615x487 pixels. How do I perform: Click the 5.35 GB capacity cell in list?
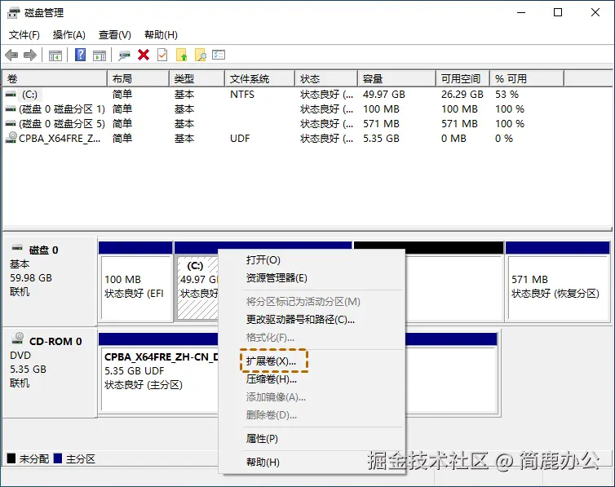[381, 139]
